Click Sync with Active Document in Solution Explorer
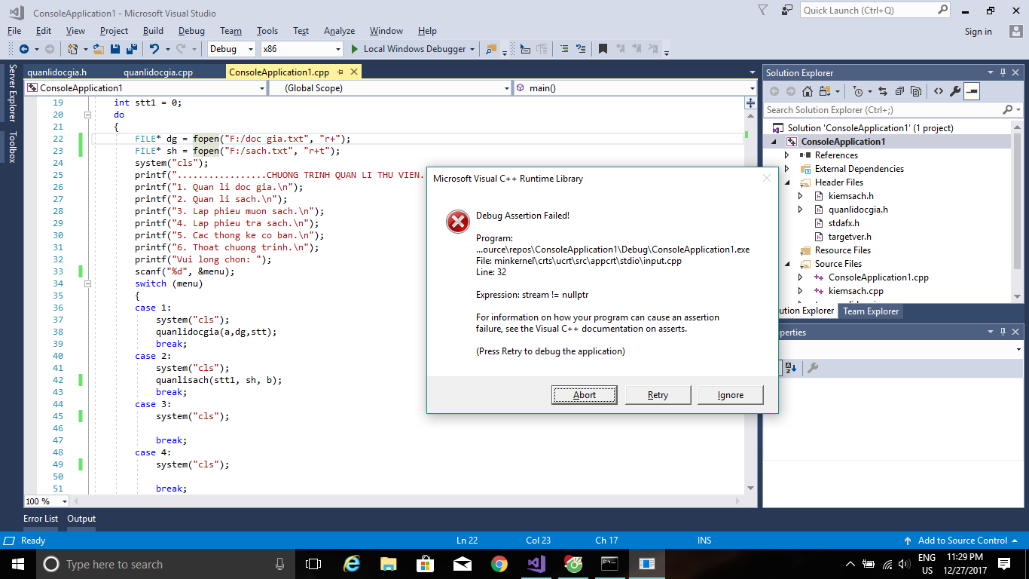The height and width of the screenshot is (579, 1029). tap(883, 90)
